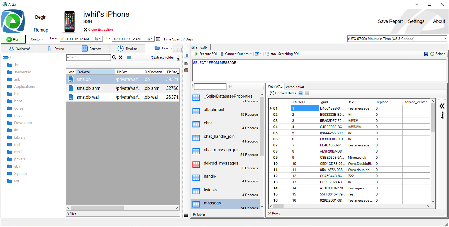Open the TimeLine tab

(x=128, y=49)
